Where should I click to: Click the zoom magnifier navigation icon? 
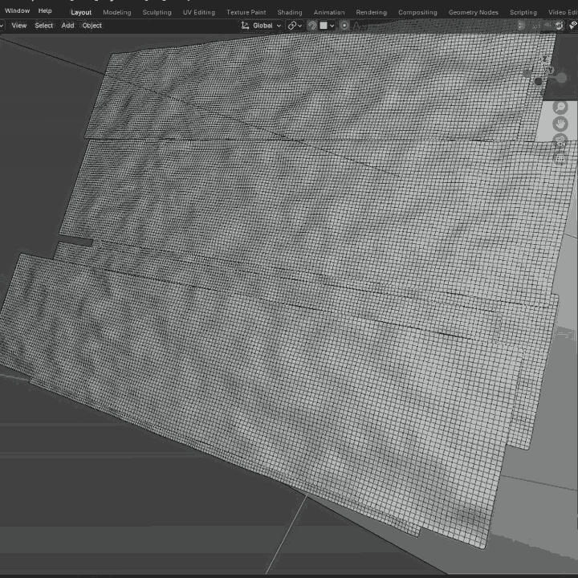(562, 107)
